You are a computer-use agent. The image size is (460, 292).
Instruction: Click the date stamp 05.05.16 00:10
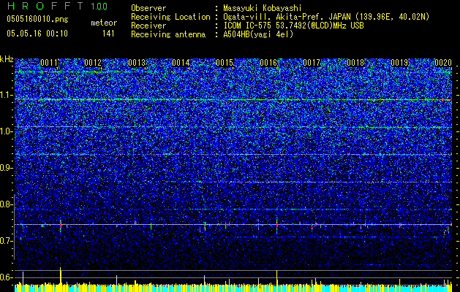[x=37, y=34]
